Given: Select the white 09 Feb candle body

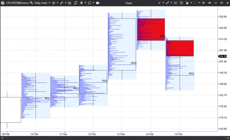Looking at the screenshot, I should click(x=10, y=110).
